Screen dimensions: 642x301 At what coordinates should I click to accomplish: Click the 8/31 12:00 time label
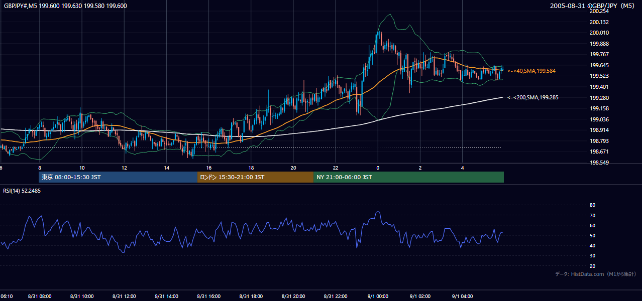coord(124,296)
